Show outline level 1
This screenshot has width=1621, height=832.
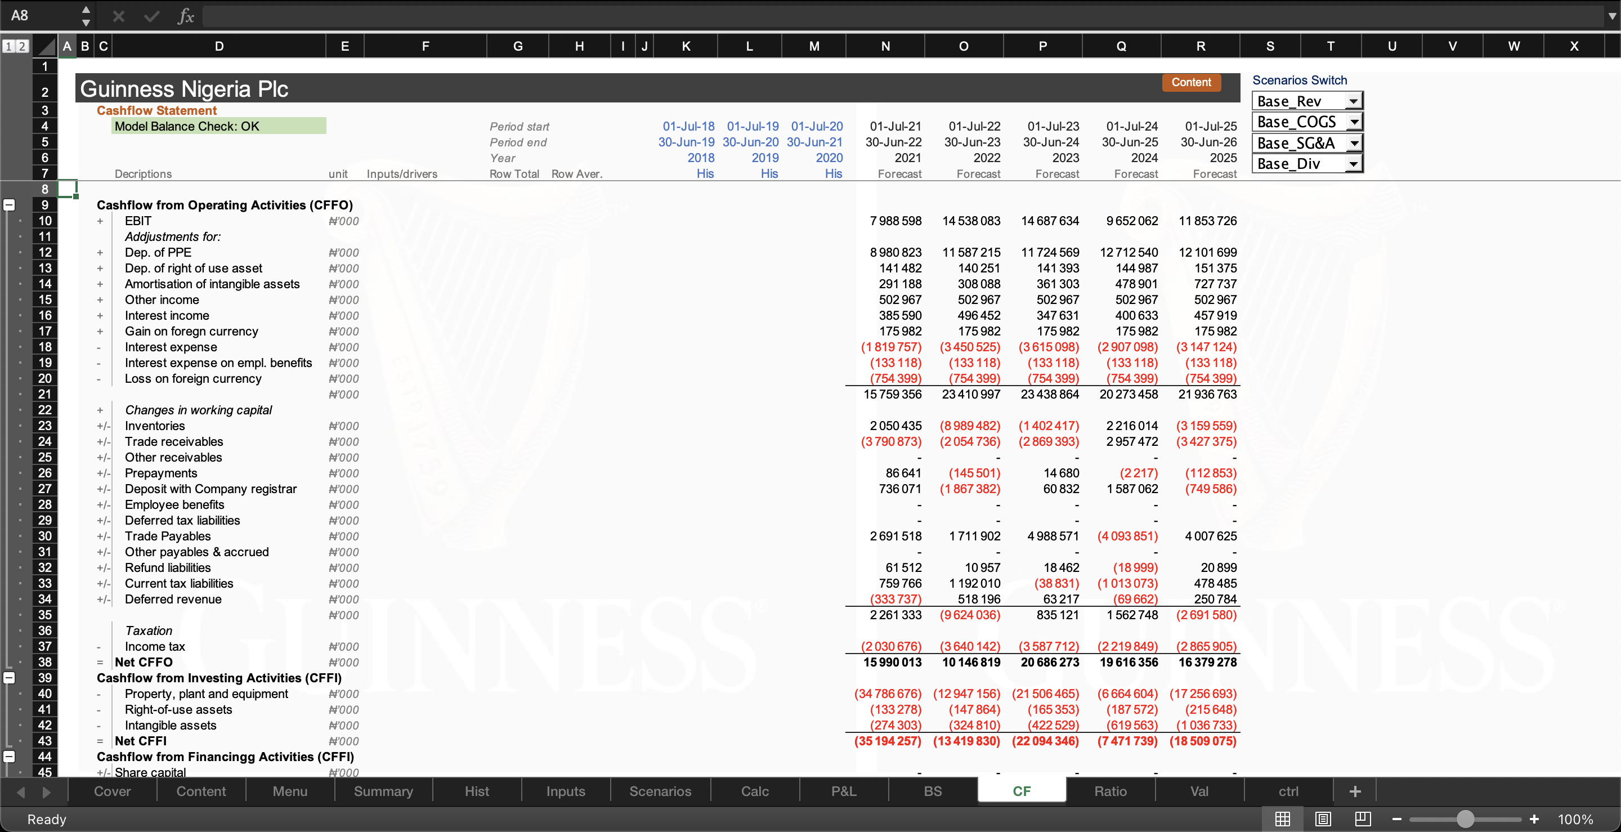click(x=8, y=46)
